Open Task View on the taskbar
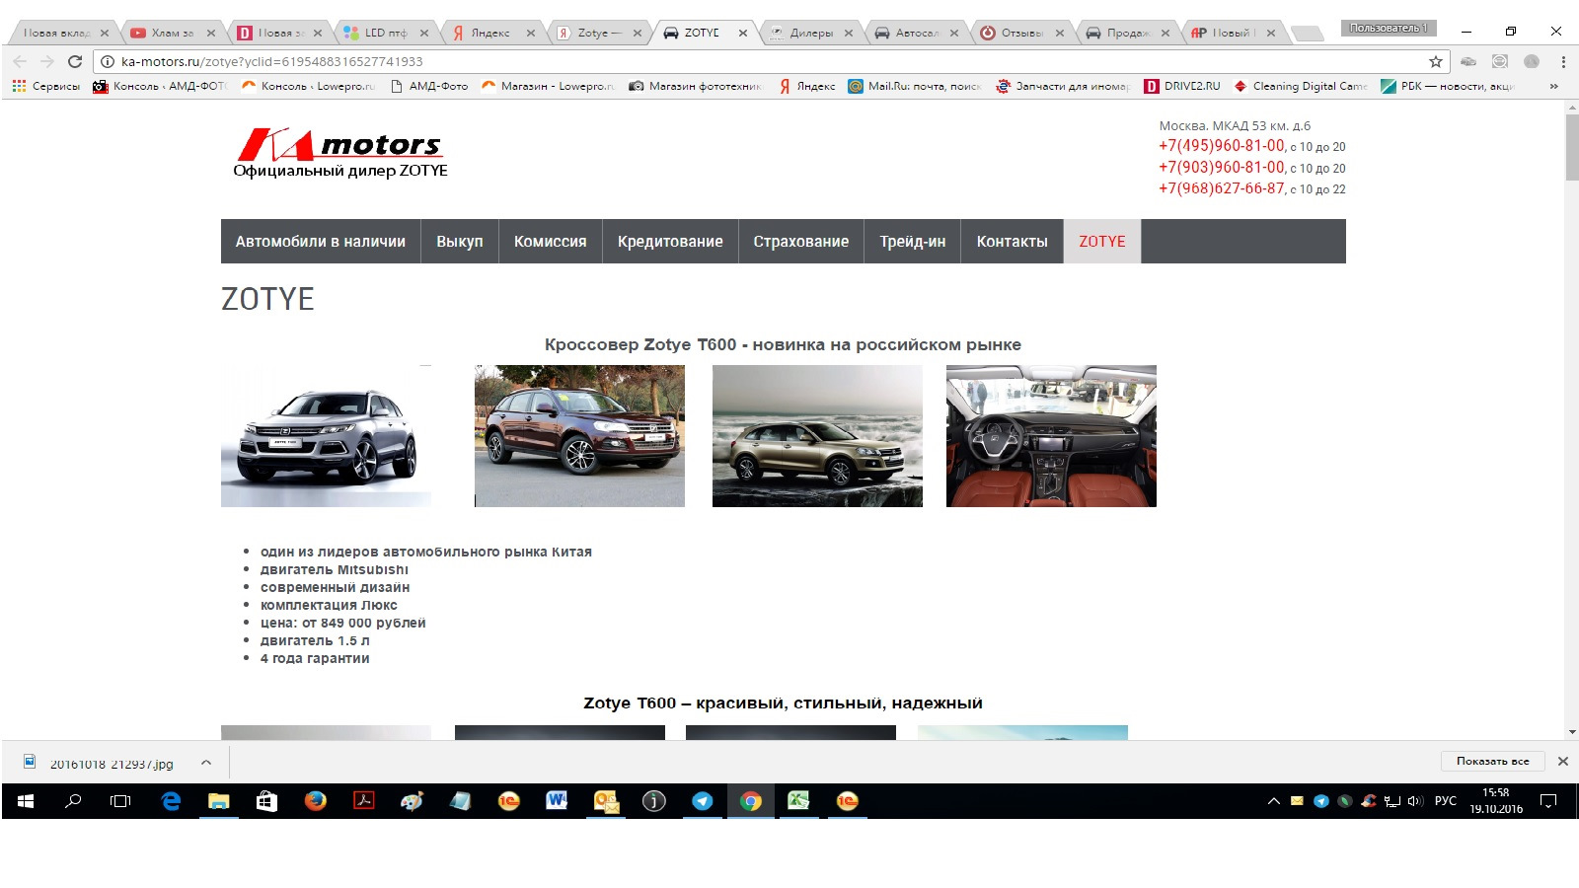1579x888 pixels. [120, 801]
